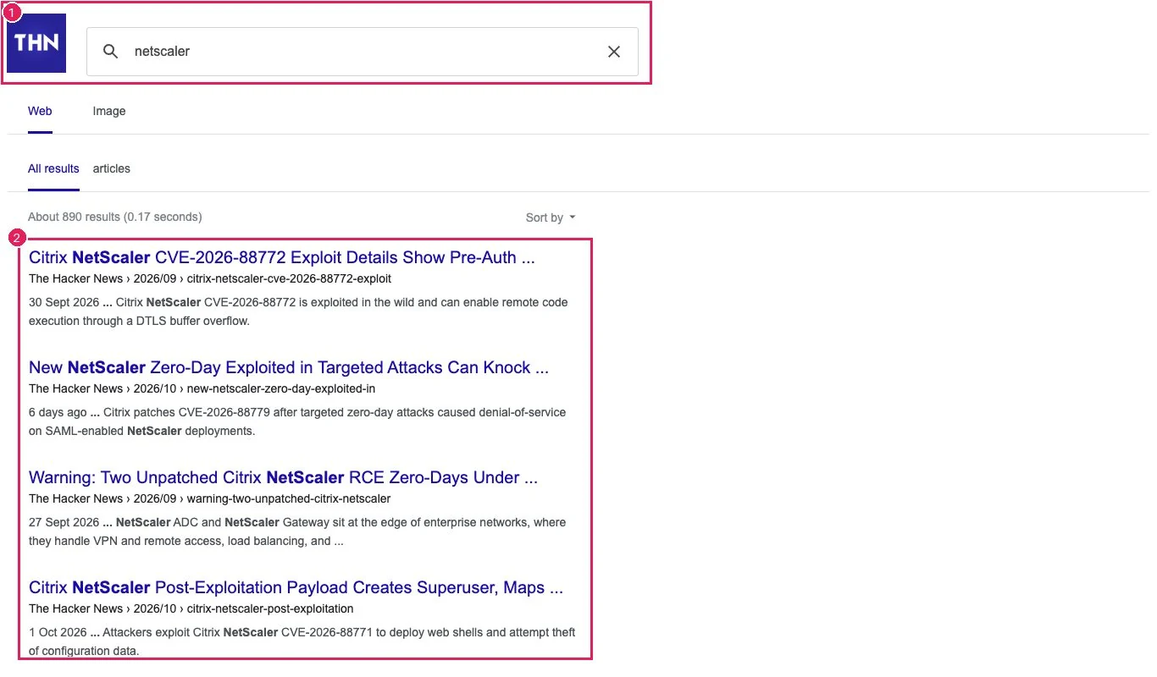Click the magnifier search icon
The image size is (1157, 677).
tap(110, 52)
